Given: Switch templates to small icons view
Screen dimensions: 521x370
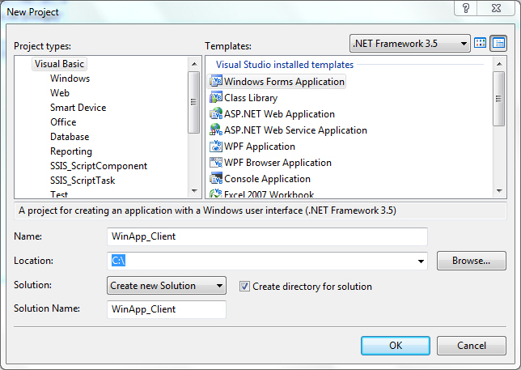Looking at the screenshot, I should (x=498, y=43).
